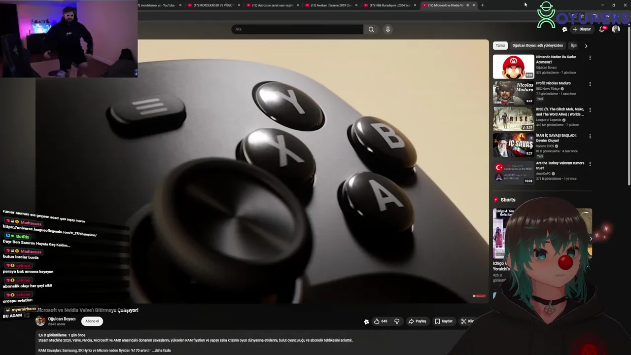Viewport: 631px width, 355px height.
Task: Click the Shorts section heading
Action: (x=508, y=200)
